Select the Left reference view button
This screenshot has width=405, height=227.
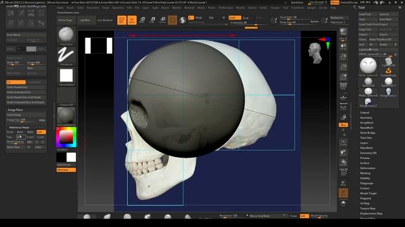[x=41, y=132]
